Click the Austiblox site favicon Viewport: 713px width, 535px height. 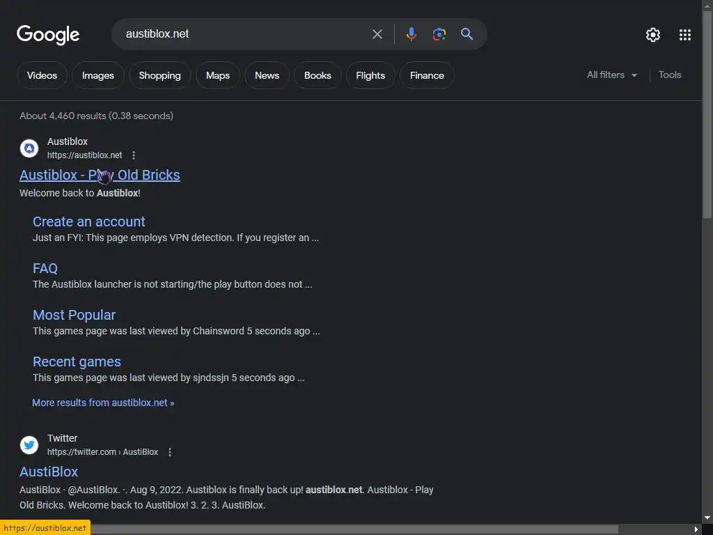click(x=29, y=148)
